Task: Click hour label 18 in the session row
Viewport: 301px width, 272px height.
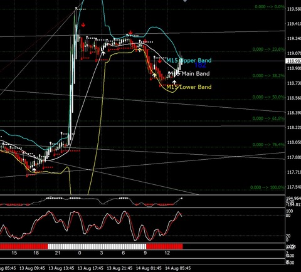Action: (x=36, y=253)
